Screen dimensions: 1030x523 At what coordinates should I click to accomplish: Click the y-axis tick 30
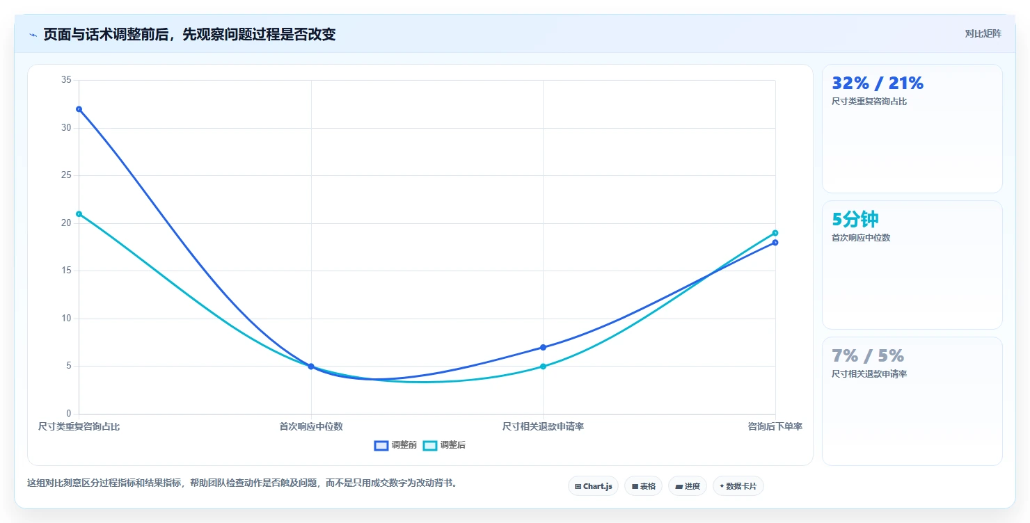point(67,128)
